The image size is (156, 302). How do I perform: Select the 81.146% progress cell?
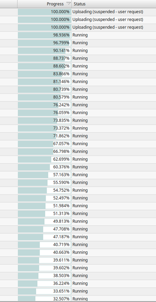(x=44, y=82)
